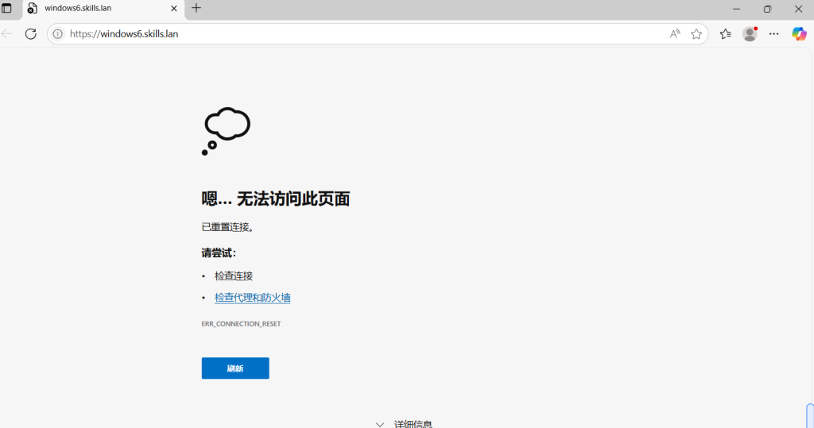This screenshot has width=814, height=428.
Task: Open the 检查代理和防火墙 link
Action: tap(252, 298)
